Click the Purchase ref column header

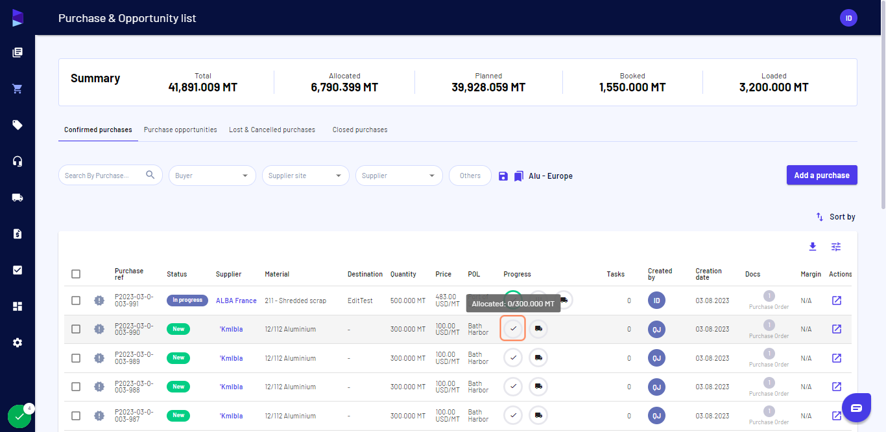click(x=129, y=274)
